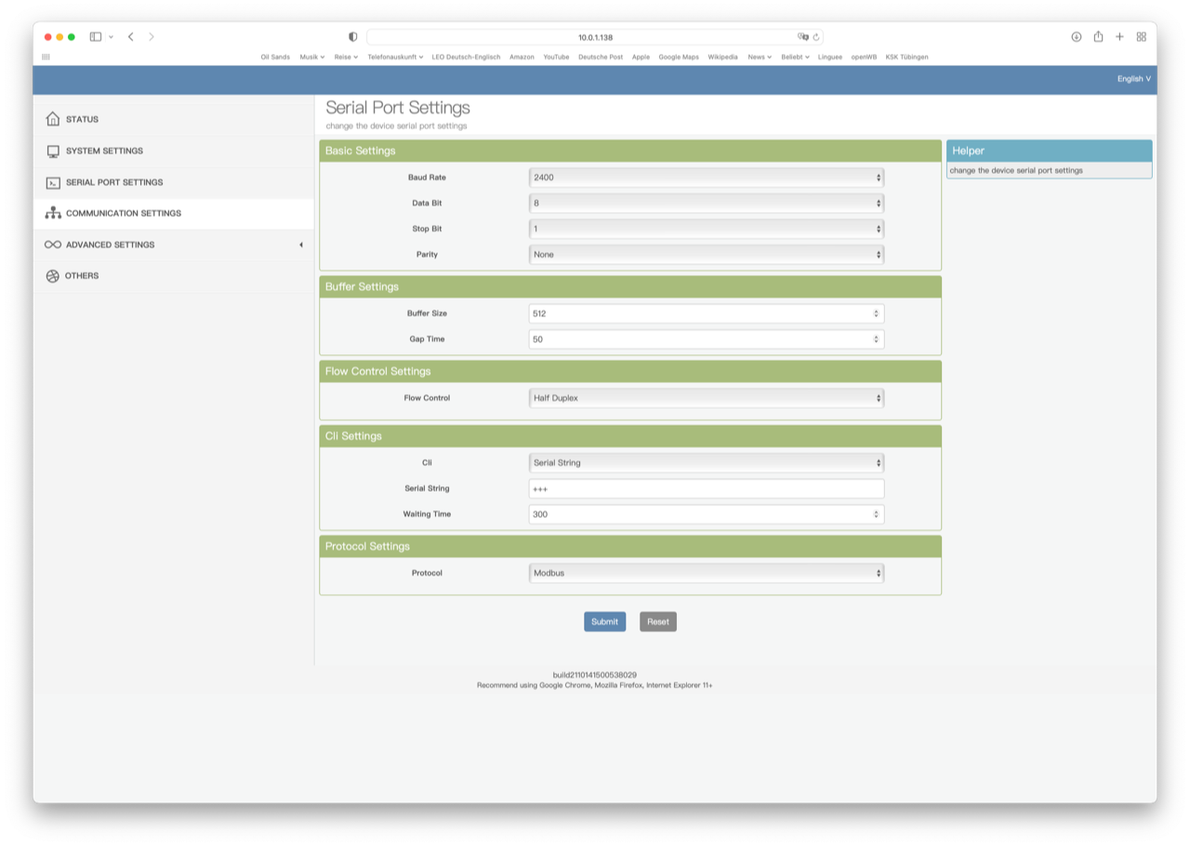
Task: Click the build2110141500538029 footer text
Action: point(595,675)
